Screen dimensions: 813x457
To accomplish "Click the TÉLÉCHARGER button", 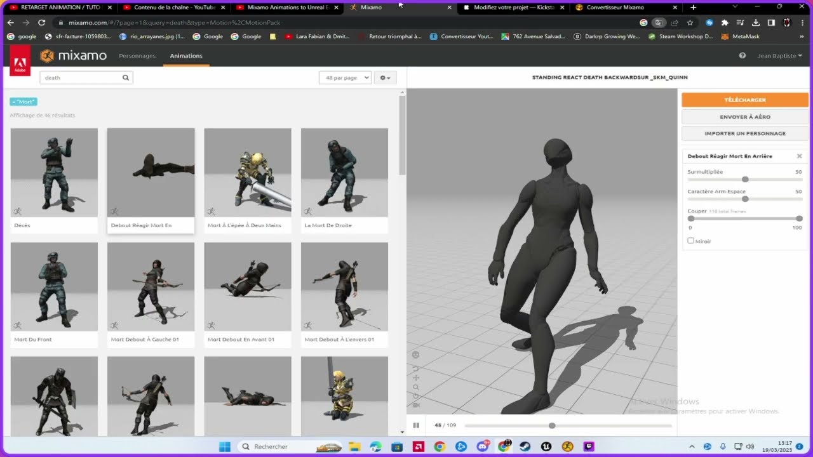I will (745, 100).
